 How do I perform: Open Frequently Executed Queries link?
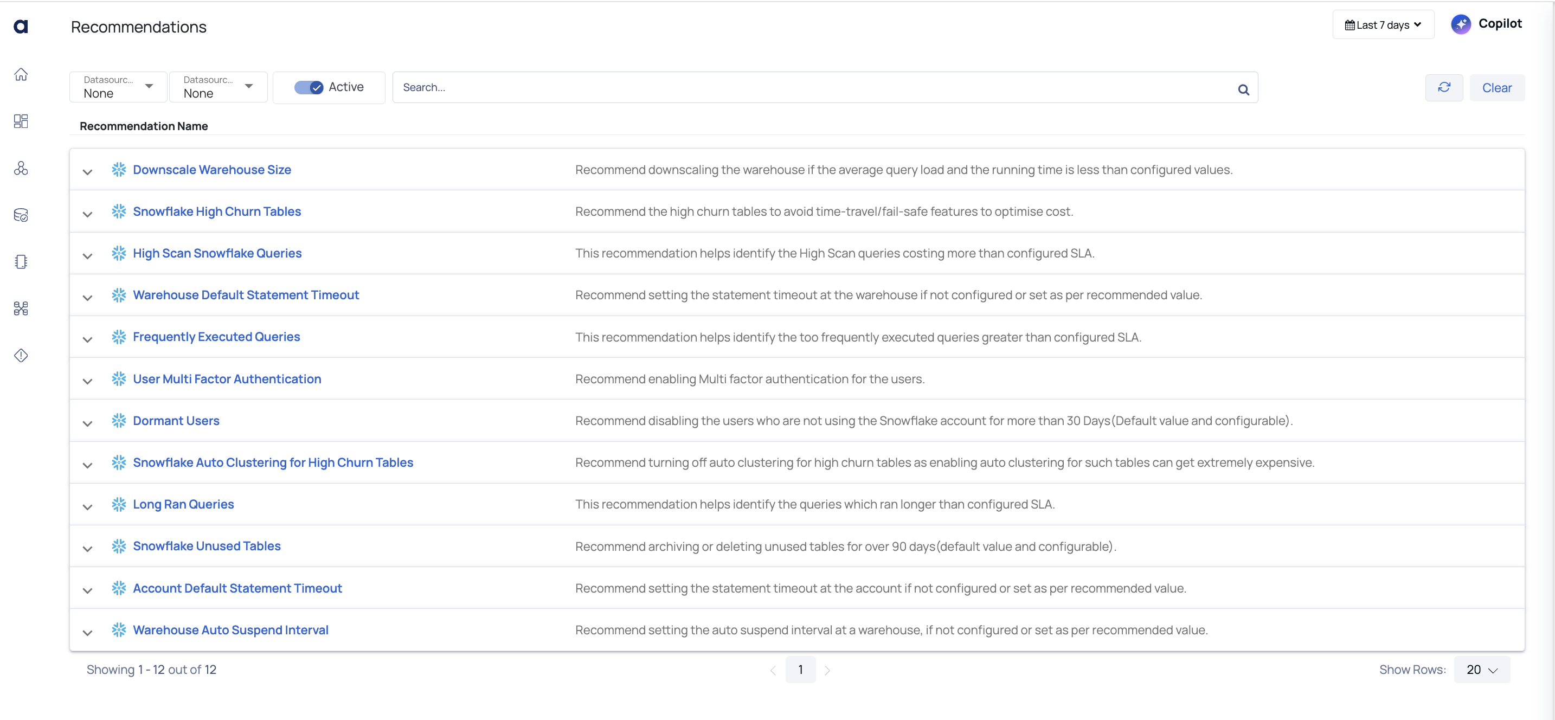click(x=216, y=337)
